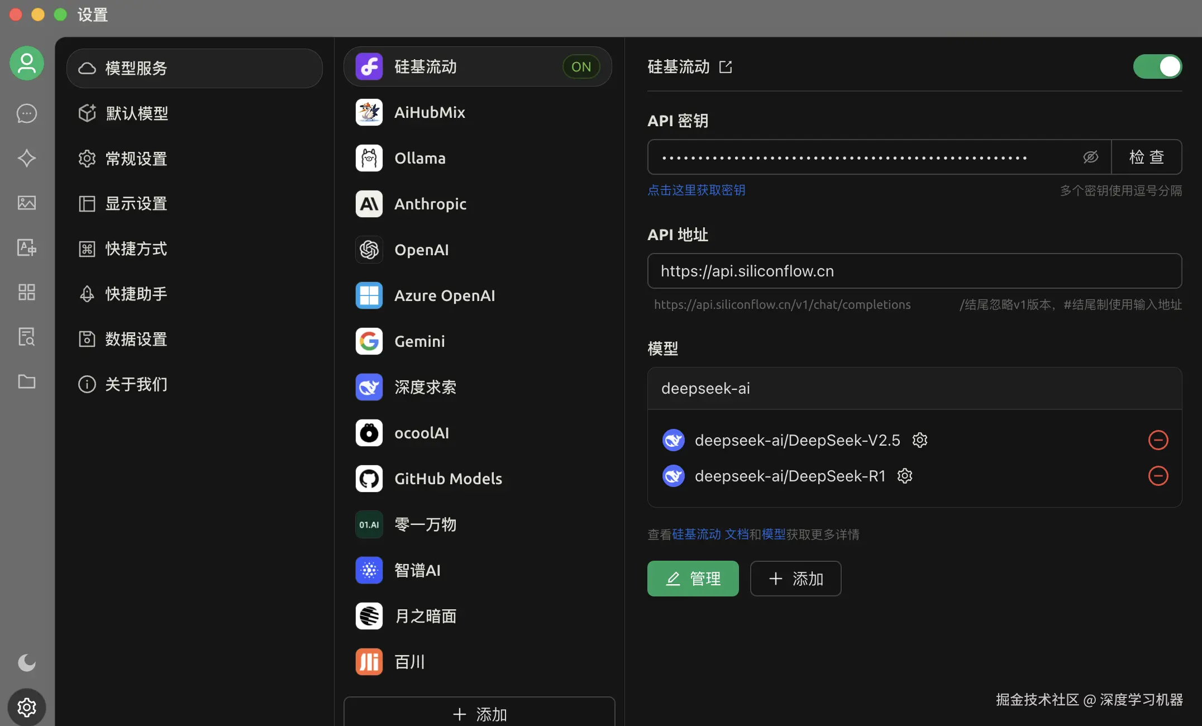Open 模型服务 settings section
The width and height of the screenshot is (1202, 726).
pos(194,68)
